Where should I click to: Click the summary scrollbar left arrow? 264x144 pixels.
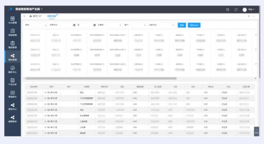[x=24, y=78]
